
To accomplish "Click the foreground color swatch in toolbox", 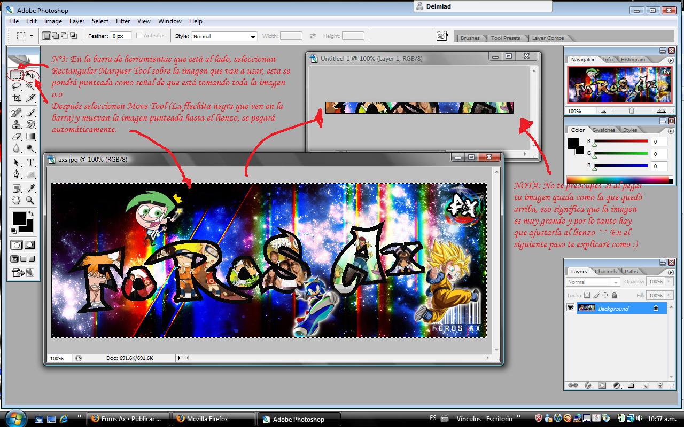I will tap(19, 218).
